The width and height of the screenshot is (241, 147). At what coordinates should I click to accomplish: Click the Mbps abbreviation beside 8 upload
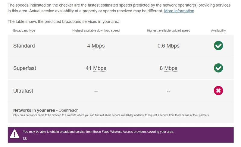coord(171,68)
